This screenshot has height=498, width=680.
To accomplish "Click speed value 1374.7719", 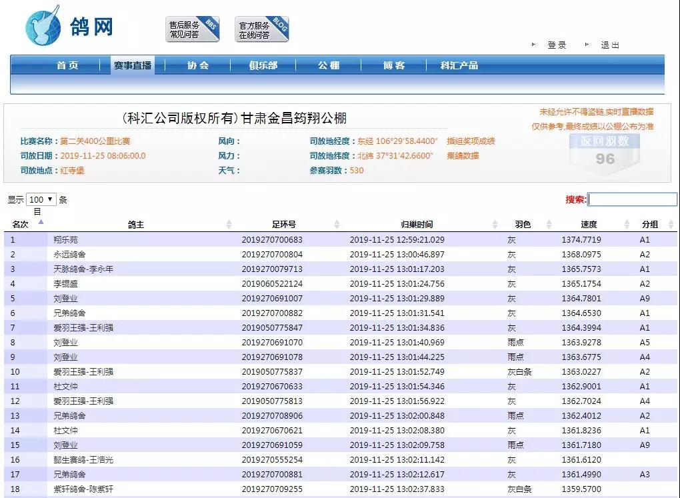I will [581, 239].
